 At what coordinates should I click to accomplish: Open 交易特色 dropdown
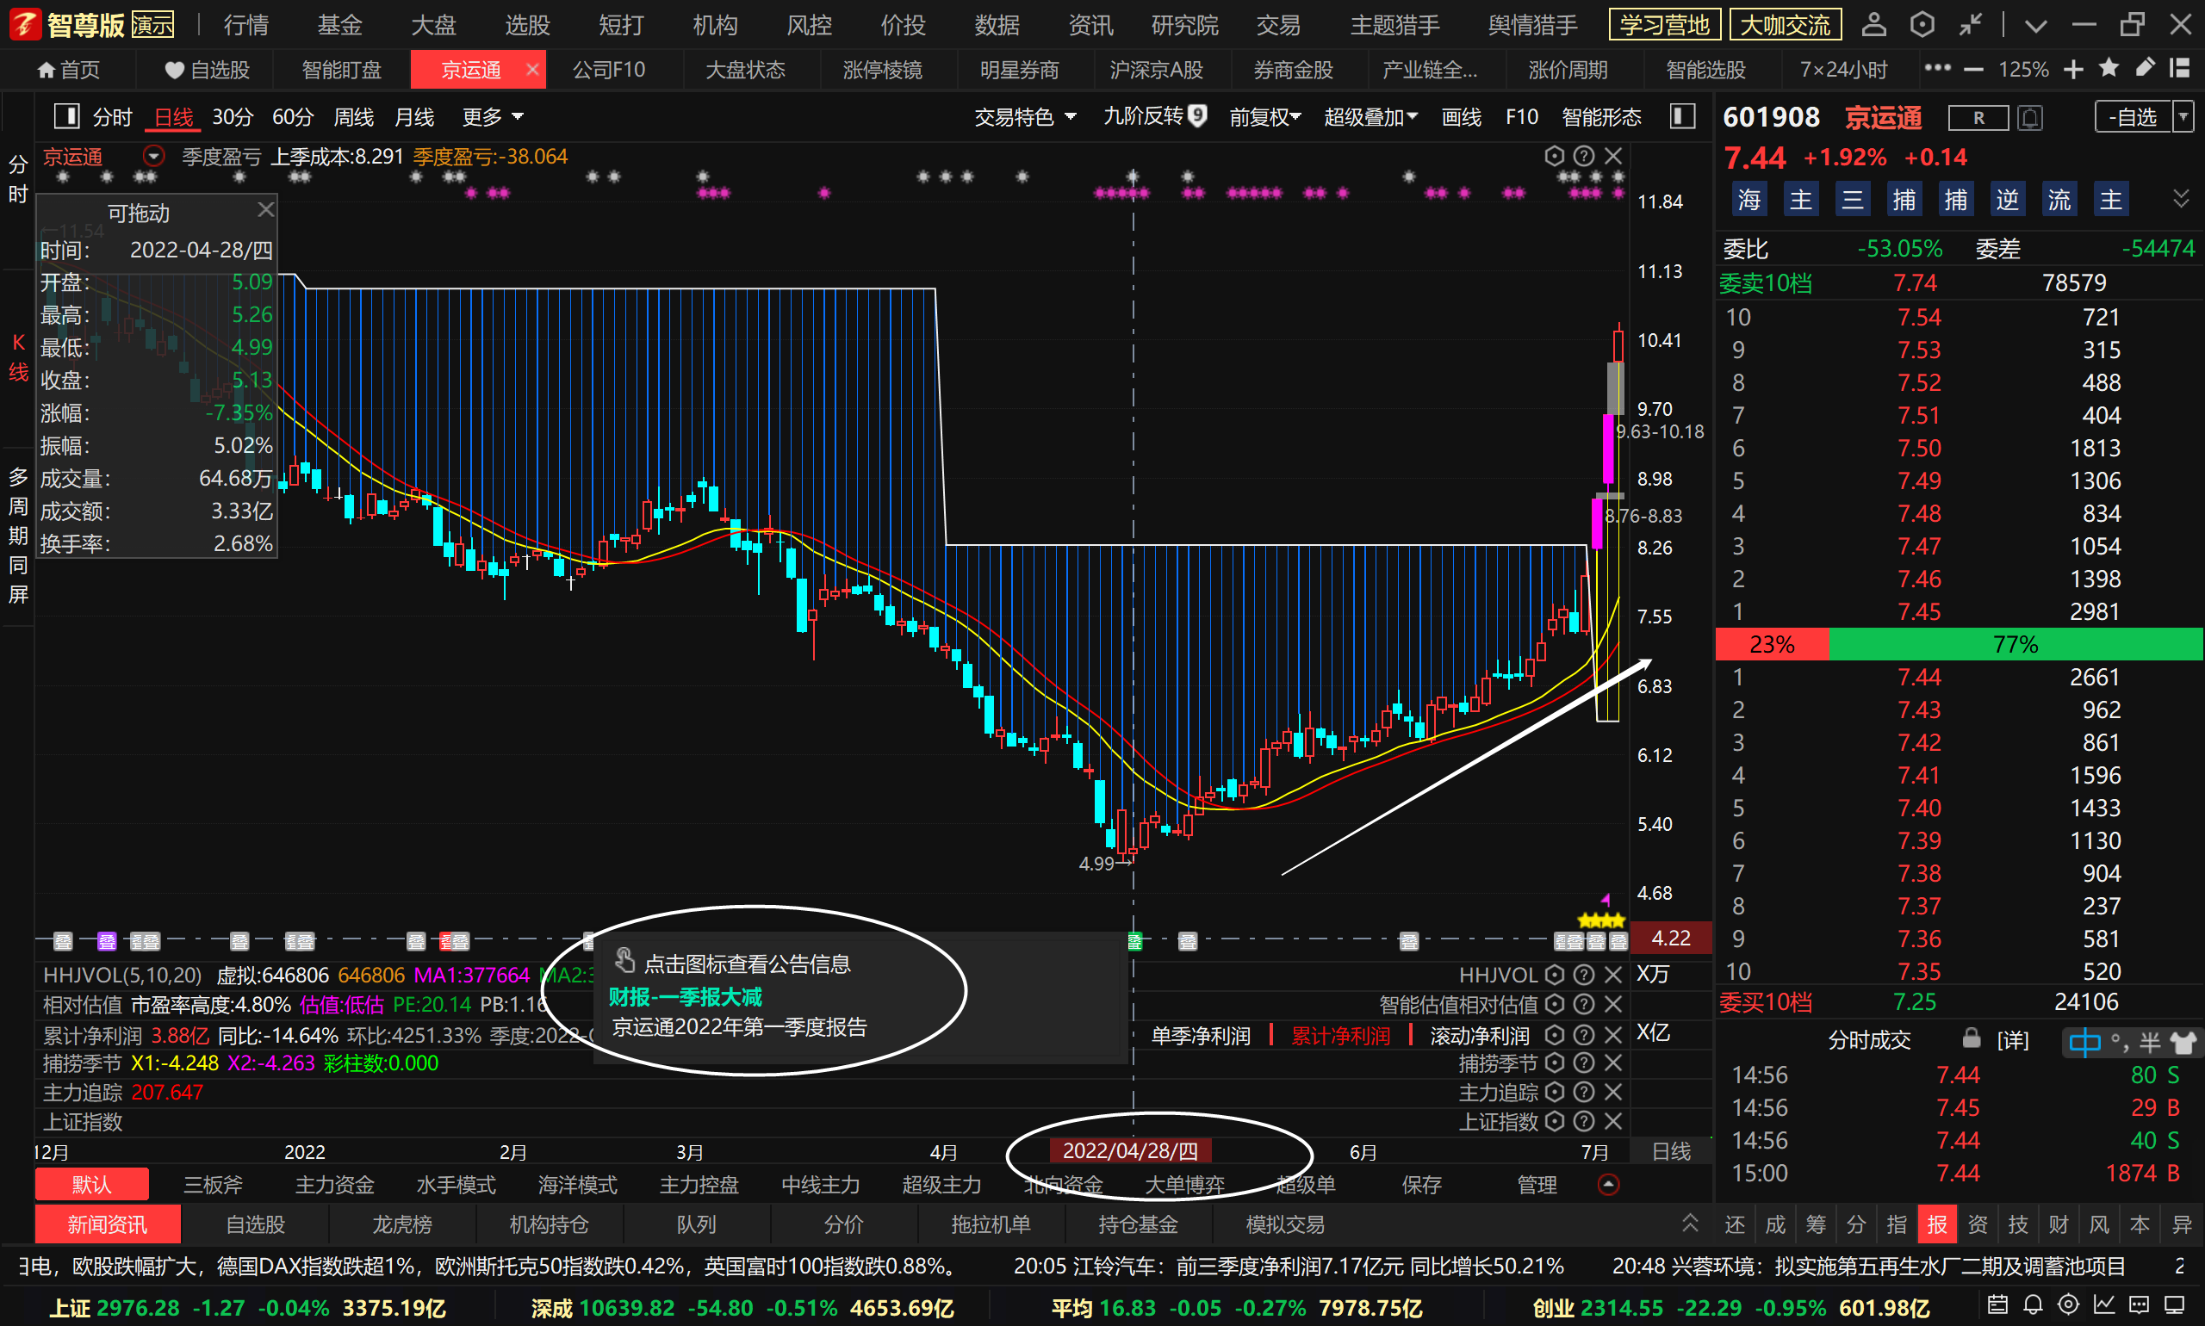tap(1025, 117)
